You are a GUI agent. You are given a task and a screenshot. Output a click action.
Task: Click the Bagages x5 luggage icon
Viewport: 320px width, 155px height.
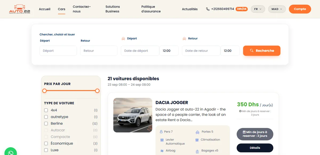197,151
